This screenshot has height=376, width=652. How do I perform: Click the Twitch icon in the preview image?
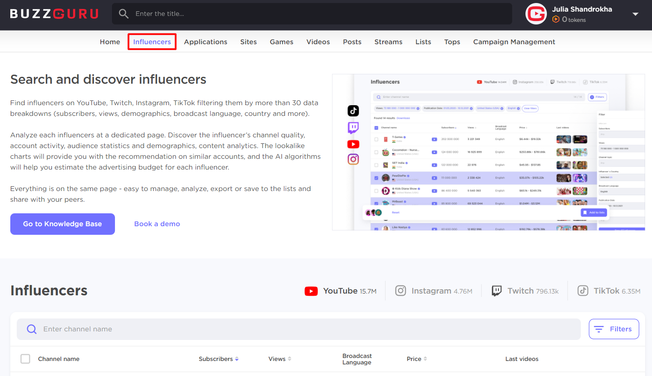(353, 127)
